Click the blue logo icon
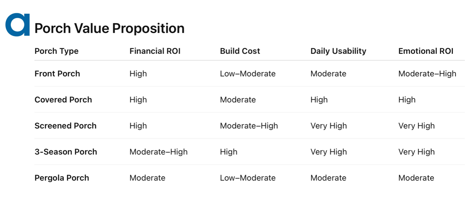465x200 pixels. click(18, 25)
